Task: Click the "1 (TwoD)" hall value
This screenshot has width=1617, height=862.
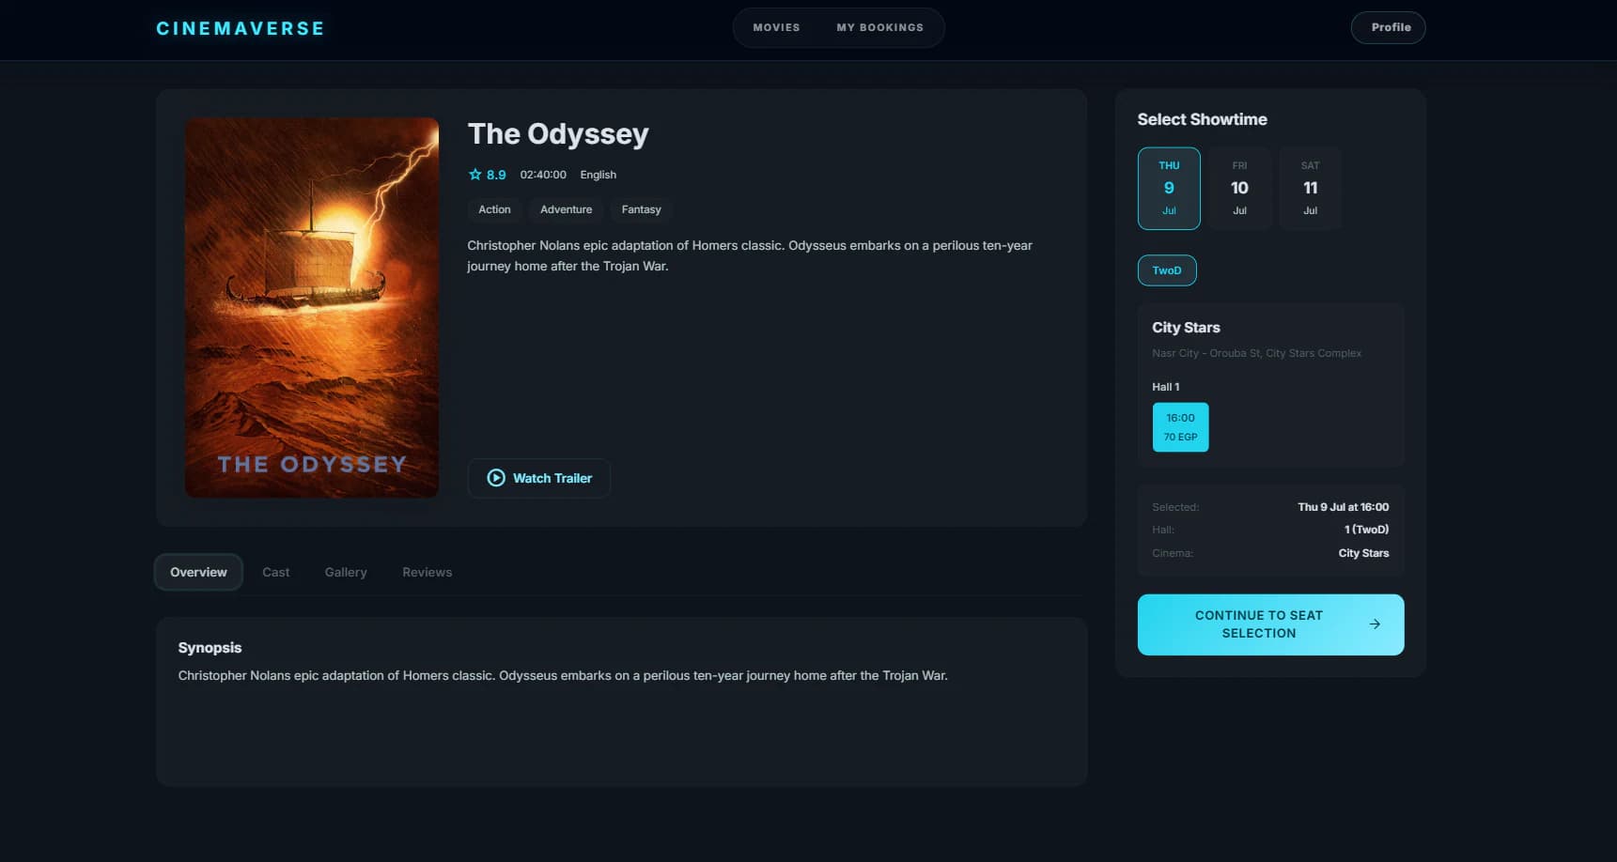Action: point(1366,530)
